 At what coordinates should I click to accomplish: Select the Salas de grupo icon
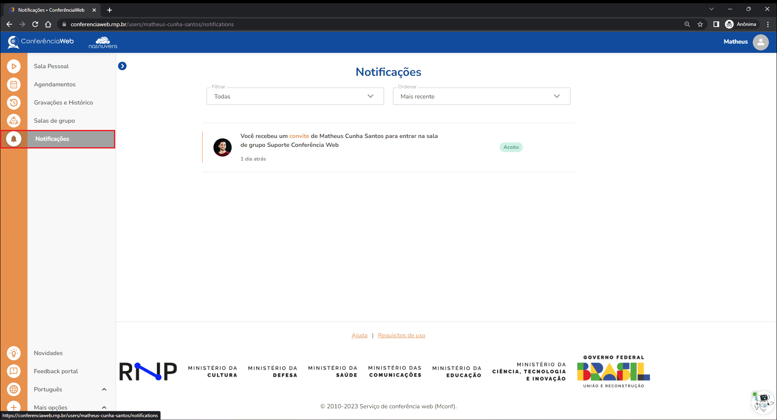click(14, 121)
